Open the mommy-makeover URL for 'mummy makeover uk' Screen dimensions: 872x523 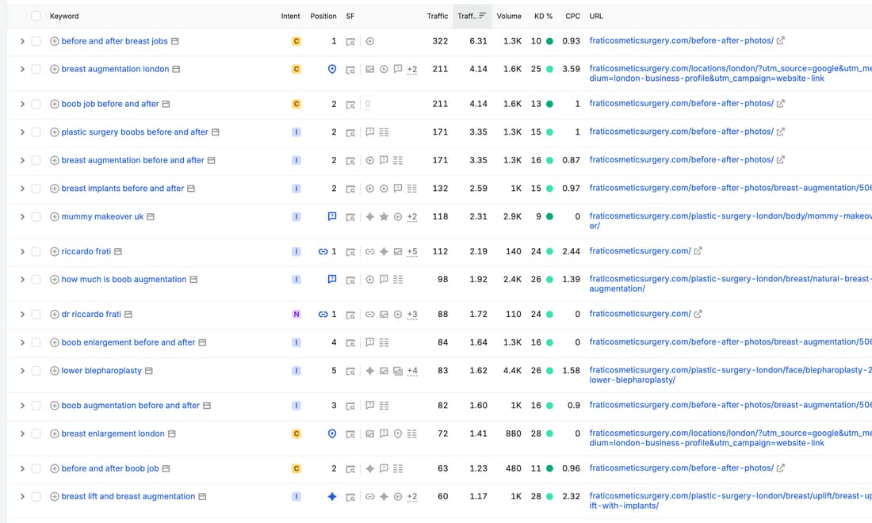731,220
